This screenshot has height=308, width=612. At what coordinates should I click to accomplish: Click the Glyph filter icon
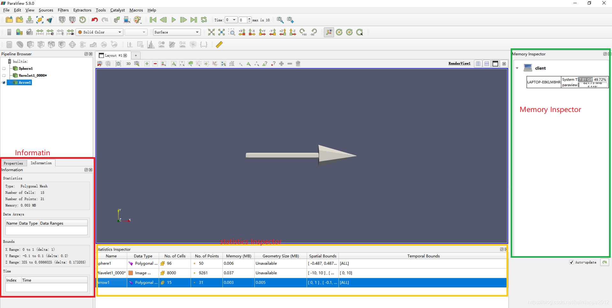72,45
